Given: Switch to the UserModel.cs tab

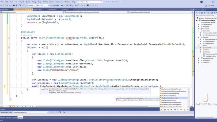Looking at the screenshot, I should coord(52,9).
